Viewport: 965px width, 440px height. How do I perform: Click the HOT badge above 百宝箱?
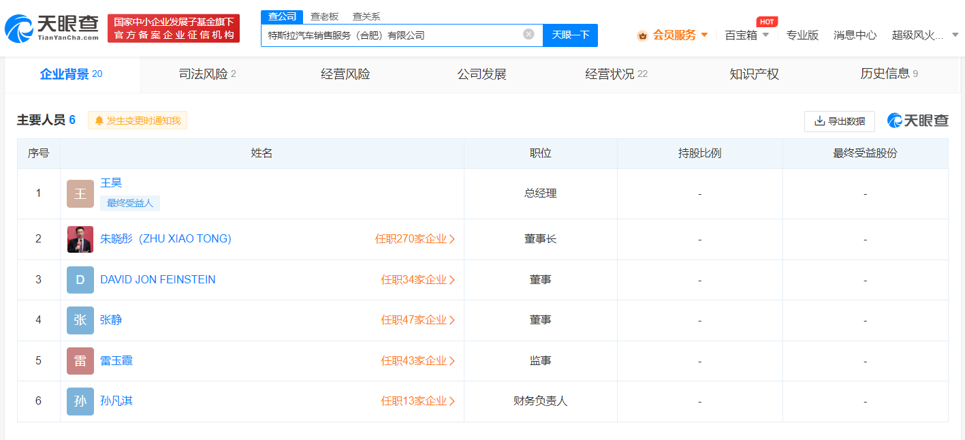767,22
